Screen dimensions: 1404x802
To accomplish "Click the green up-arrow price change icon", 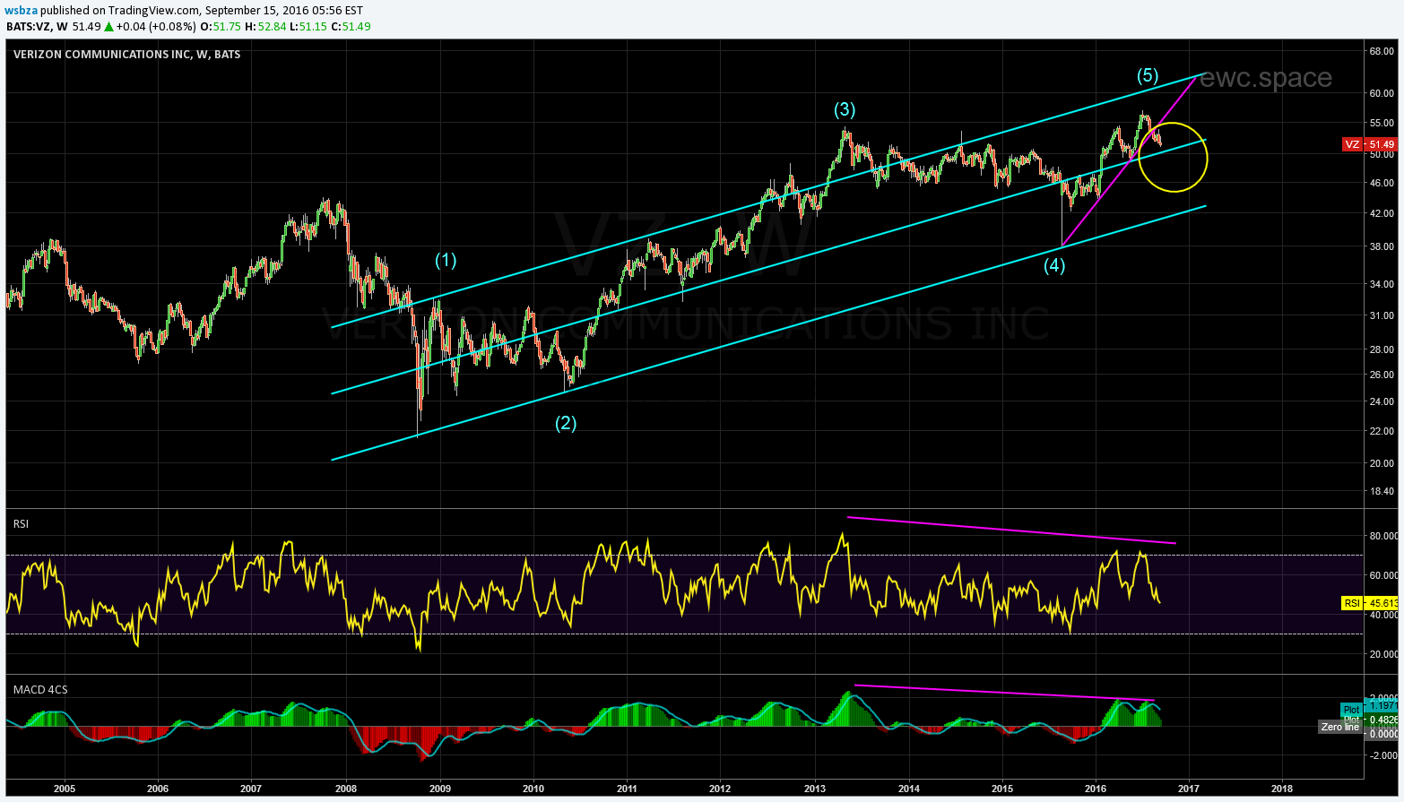I will point(108,26).
